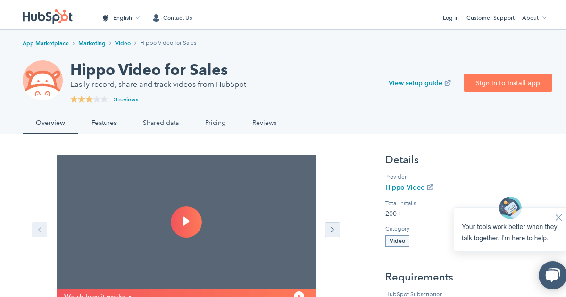
Task: Click the Hippo Video app logo
Action: pyautogui.click(x=42, y=80)
